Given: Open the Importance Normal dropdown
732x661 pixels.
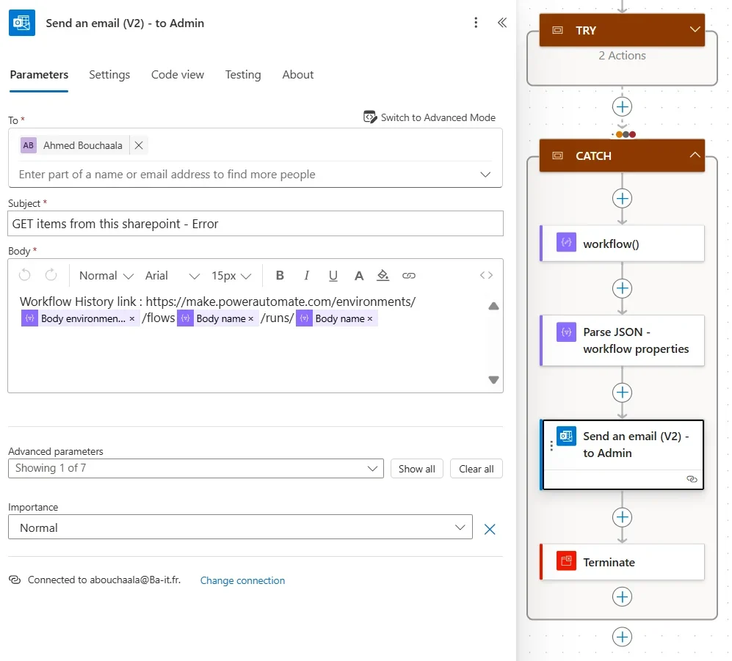Looking at the screenshot, I should [x=240, y=527].
